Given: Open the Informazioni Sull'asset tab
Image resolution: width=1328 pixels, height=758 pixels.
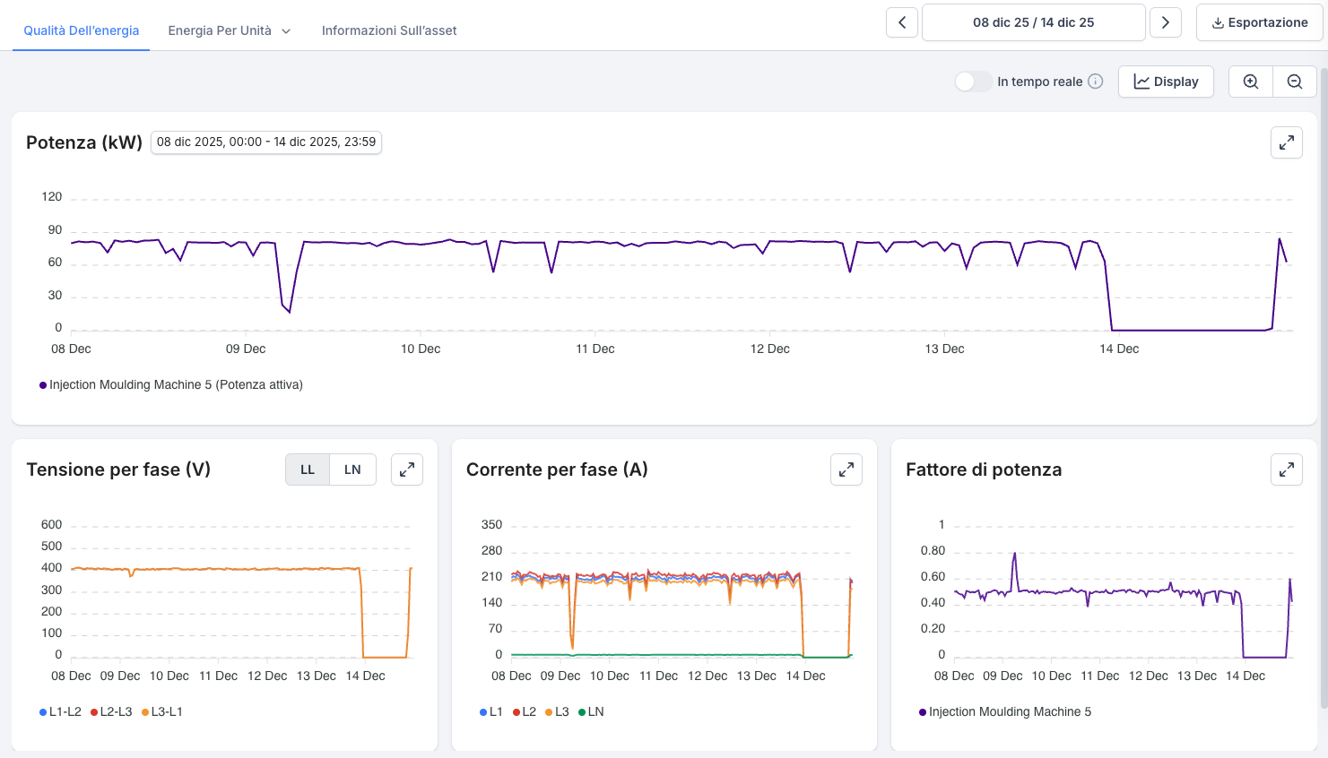Looking at the screenshot, I should point(389,30).
